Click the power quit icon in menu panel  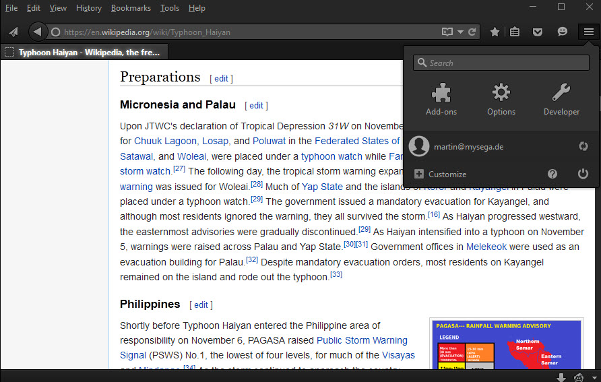583,174
